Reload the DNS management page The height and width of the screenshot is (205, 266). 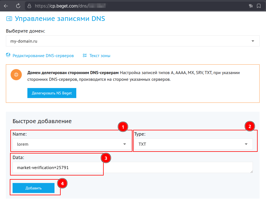17,6
